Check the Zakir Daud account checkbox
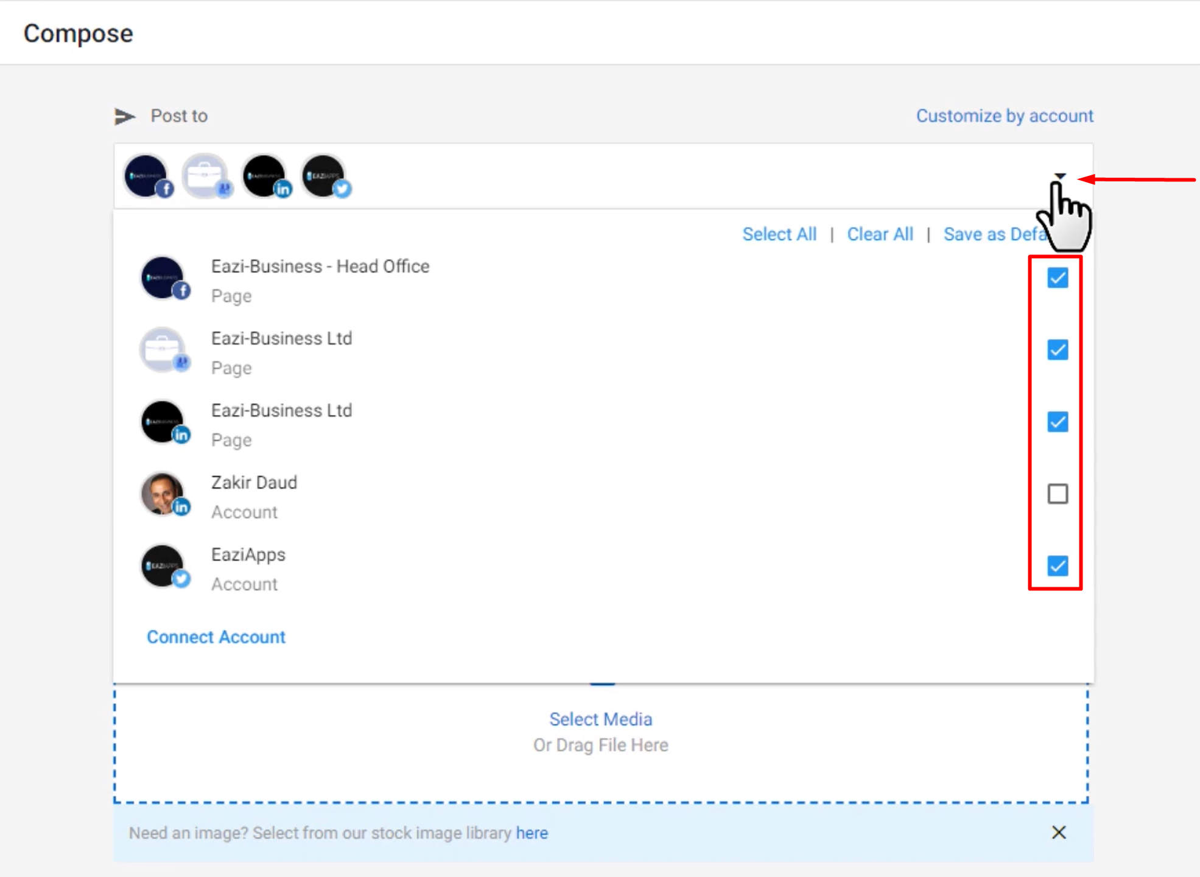 (1058, 494)
